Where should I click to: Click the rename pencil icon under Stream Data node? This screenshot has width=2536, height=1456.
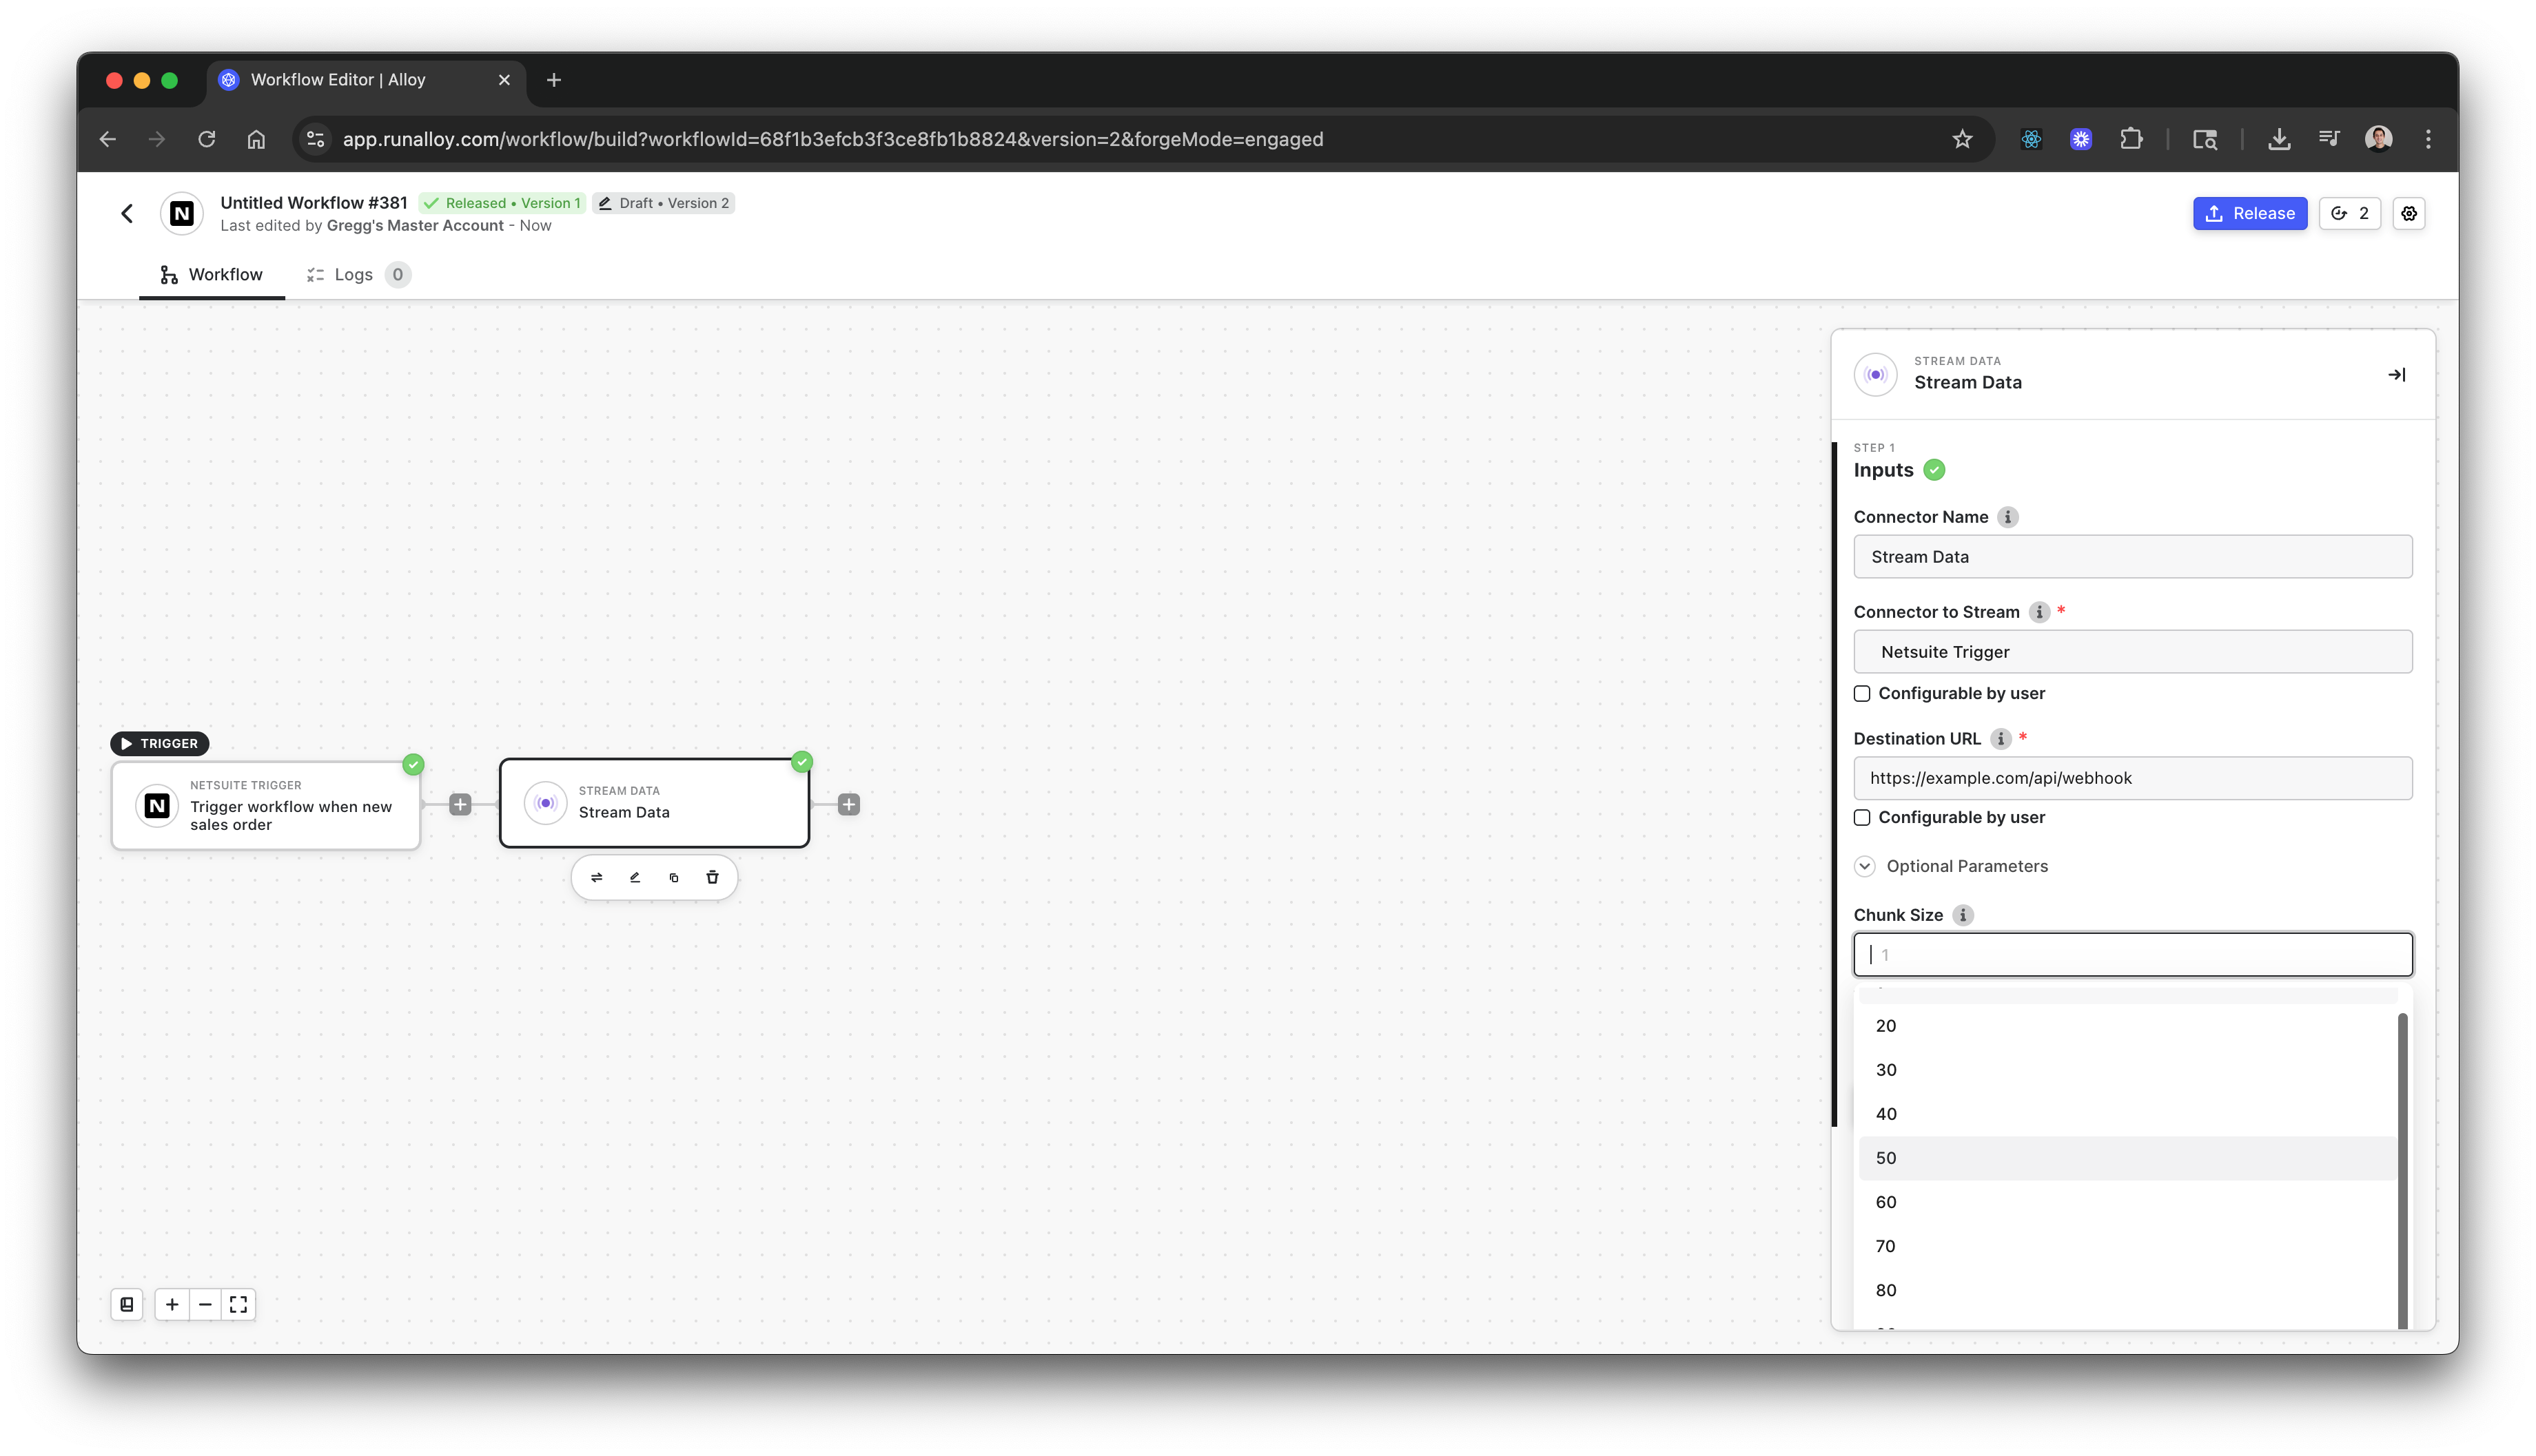[634, 877]
